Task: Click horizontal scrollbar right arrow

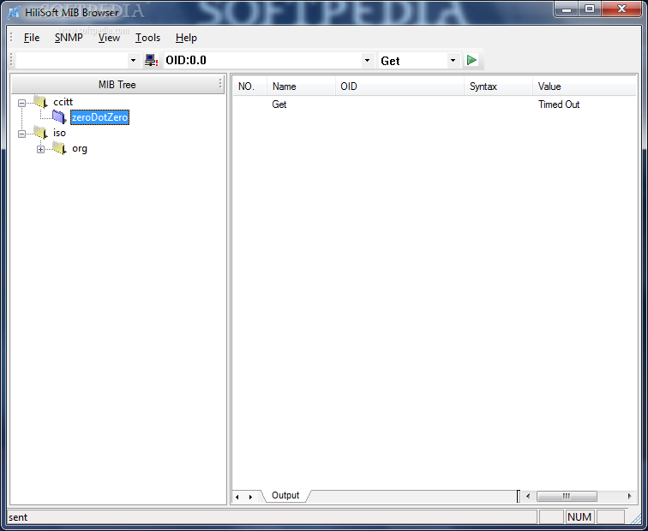Action: 629,496
